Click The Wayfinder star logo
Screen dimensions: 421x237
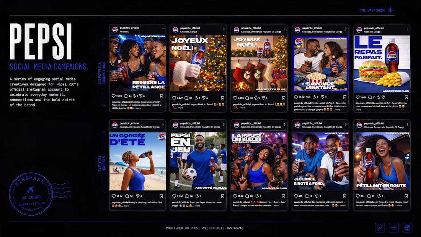(390, 10)
